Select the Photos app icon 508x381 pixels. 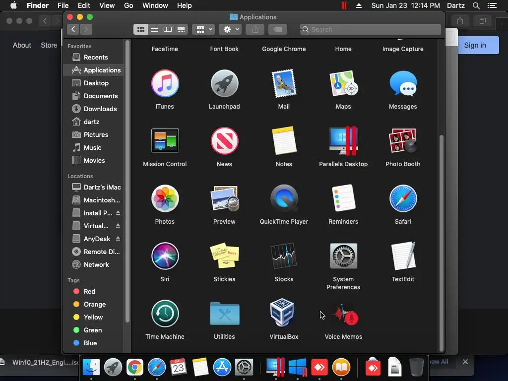[165, 198]
